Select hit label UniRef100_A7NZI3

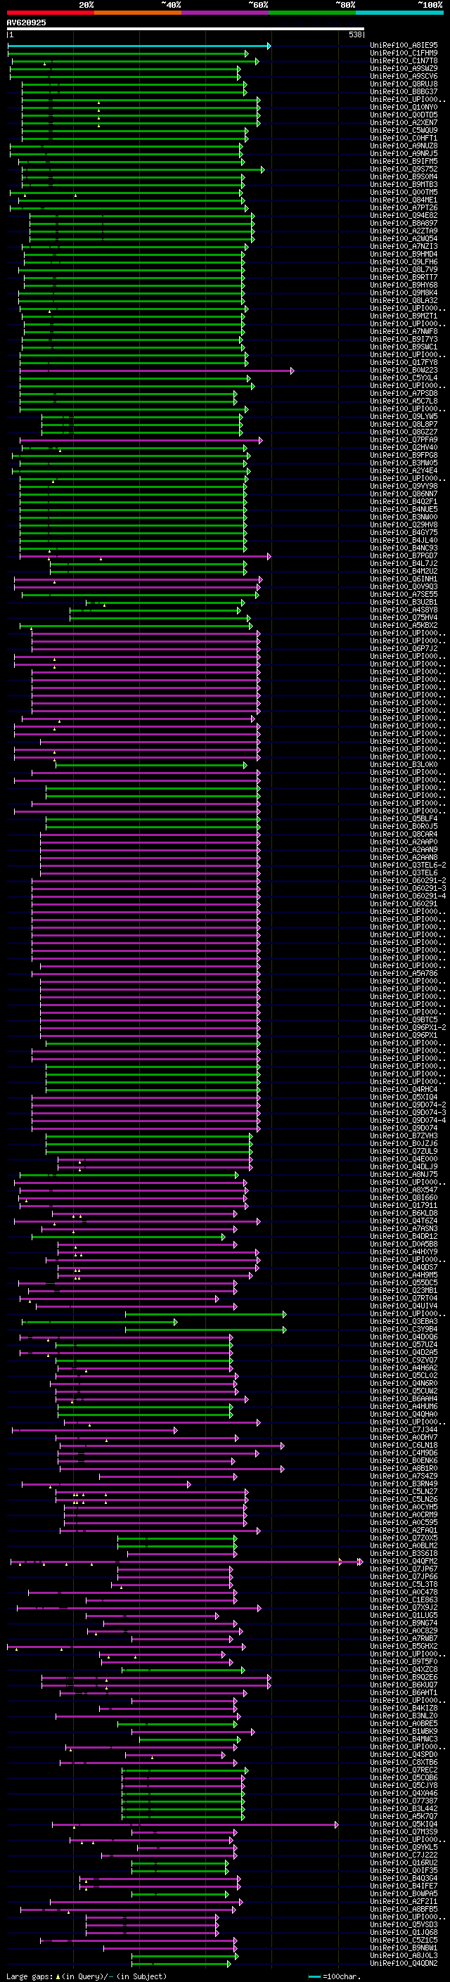point(404,246)
